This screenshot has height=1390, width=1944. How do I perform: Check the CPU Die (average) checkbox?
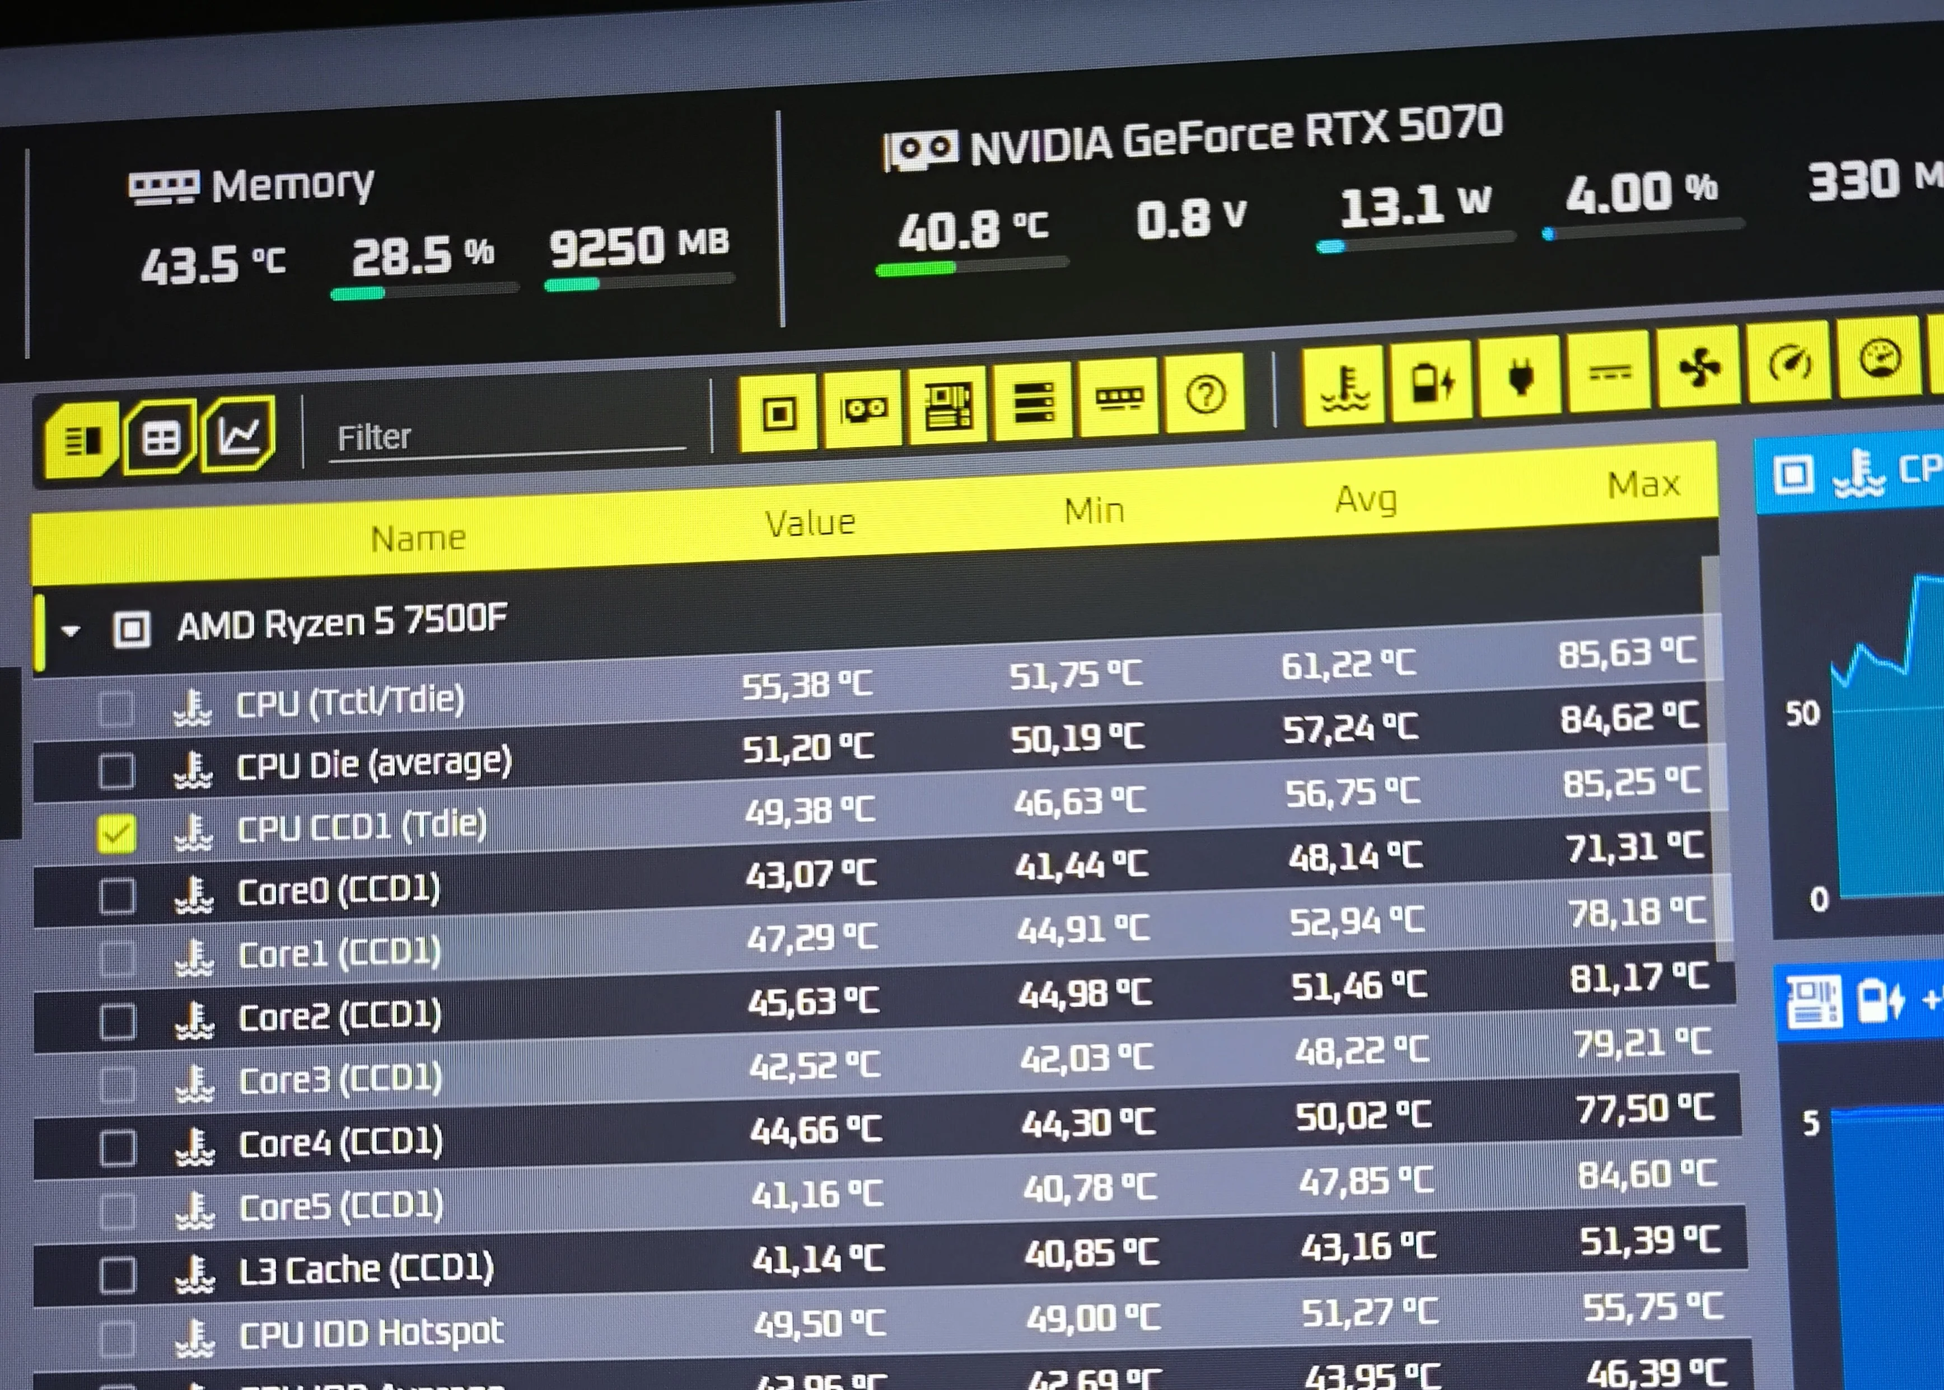(116, 770)
